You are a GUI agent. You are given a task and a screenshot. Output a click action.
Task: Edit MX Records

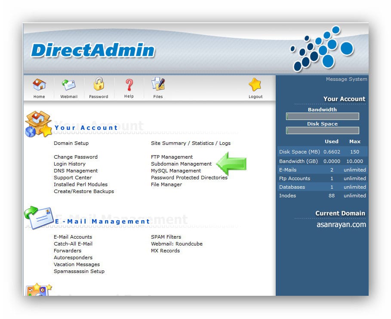(x=165, y=251)
